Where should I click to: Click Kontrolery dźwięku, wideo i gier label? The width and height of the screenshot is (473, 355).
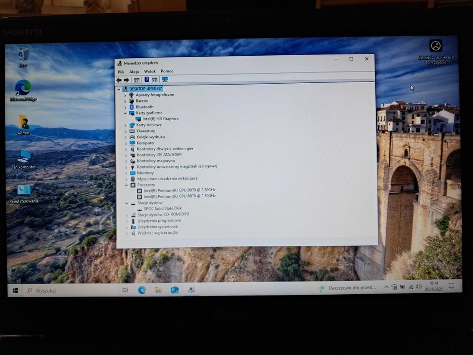(165, 149)
